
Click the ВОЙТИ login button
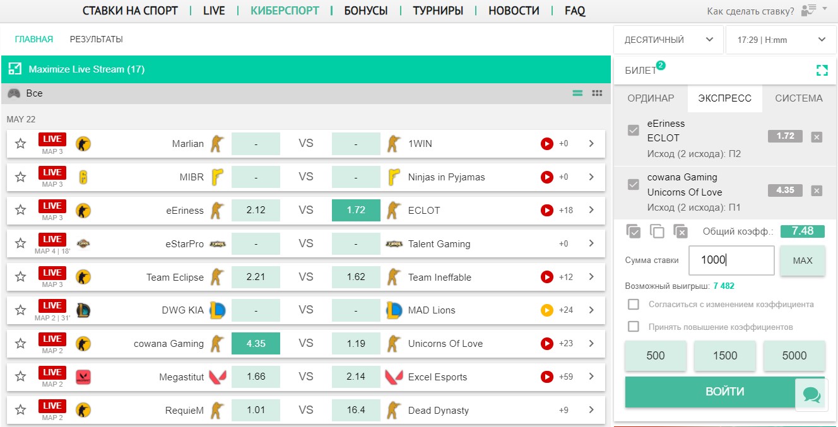point(725,392)
